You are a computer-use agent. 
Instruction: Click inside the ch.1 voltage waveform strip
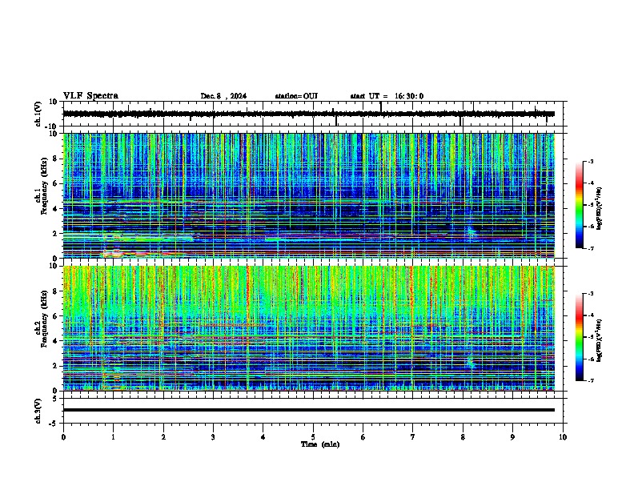click(x=309, y=114)
